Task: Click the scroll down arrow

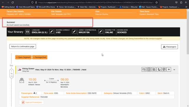Action: tap(188, 106)
